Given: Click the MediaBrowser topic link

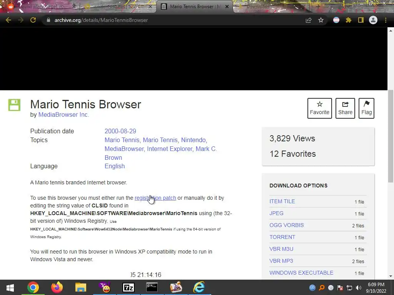Looking at the screenshot, I should [124, 149].
